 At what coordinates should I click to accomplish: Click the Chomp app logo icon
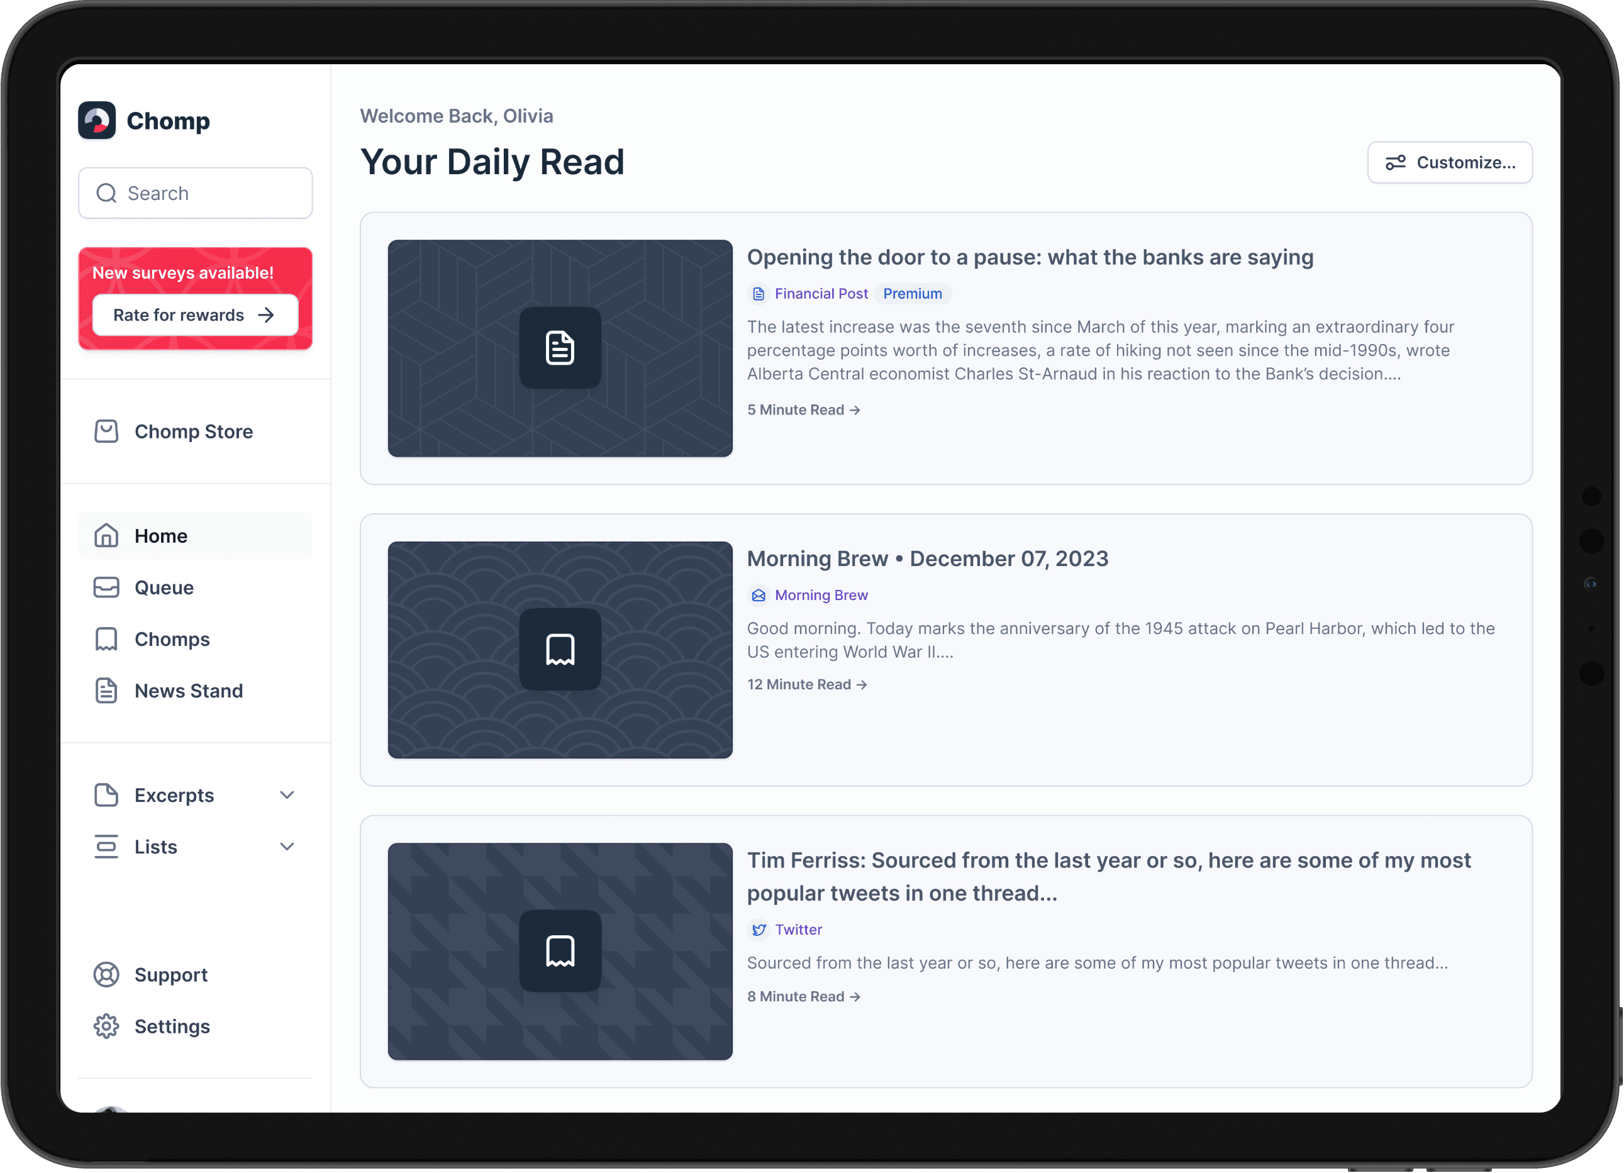click(x=99, y=121)
